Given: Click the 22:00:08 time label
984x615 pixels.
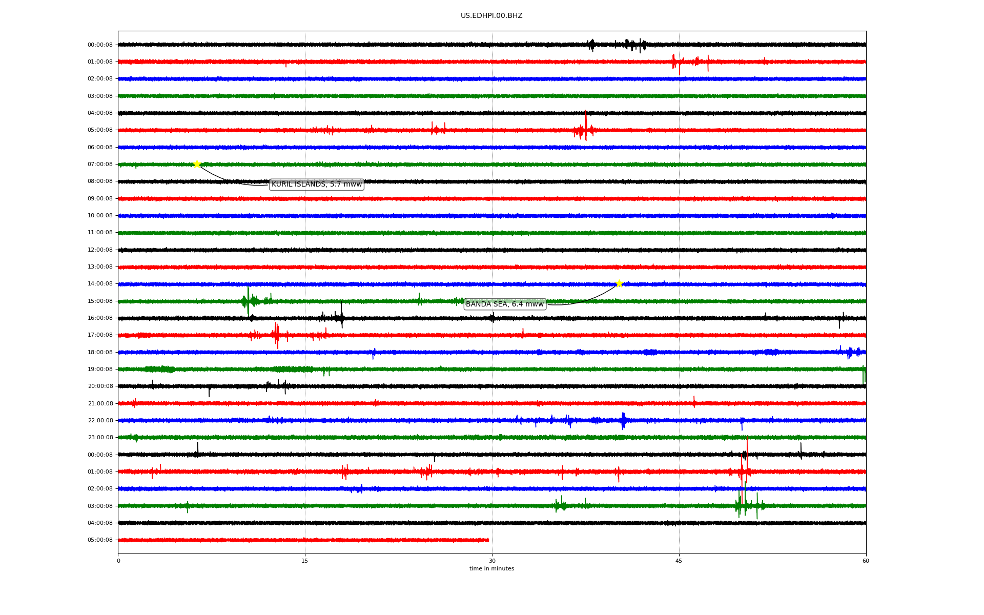Looking at the screenshot, I should pos(100,420).
